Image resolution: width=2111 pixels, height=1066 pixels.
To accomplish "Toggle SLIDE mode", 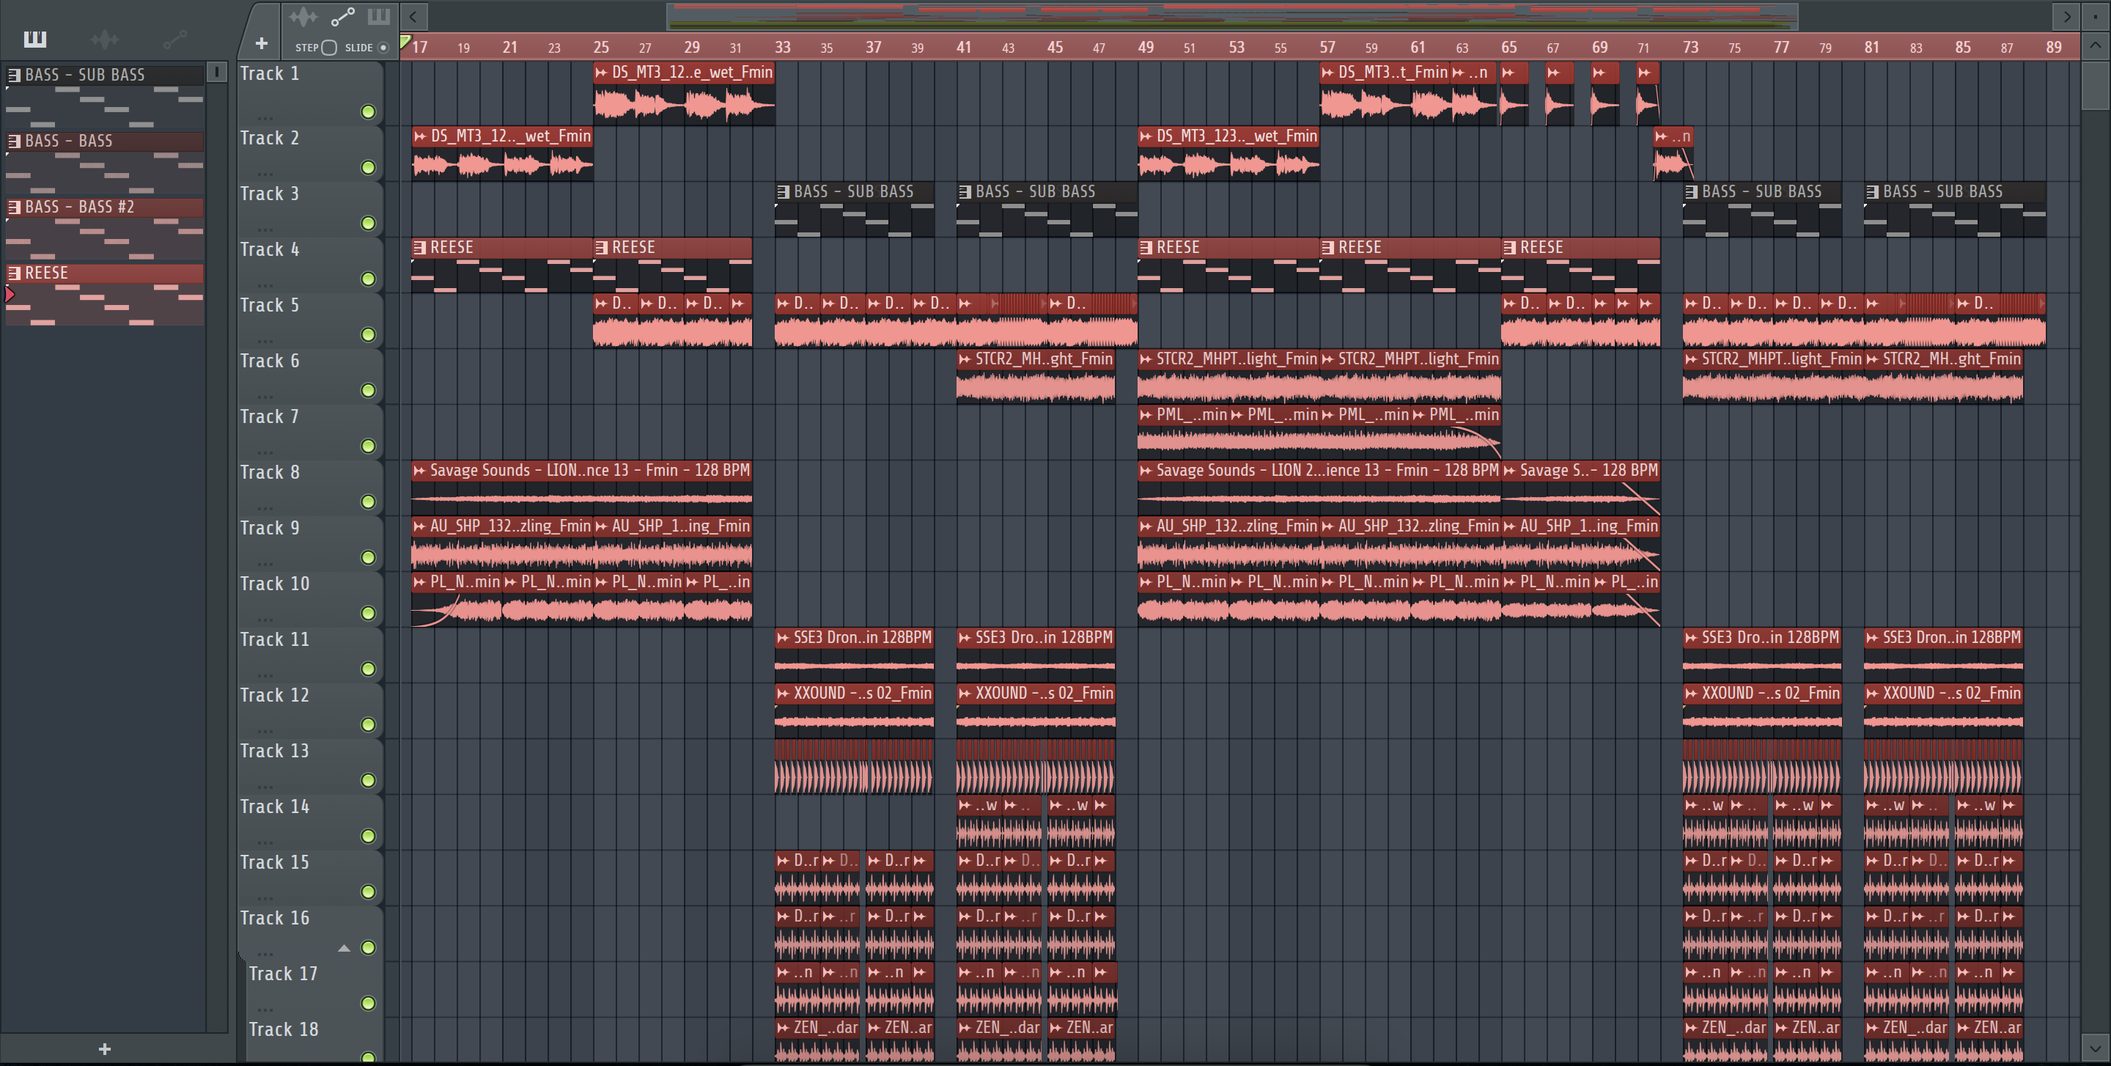I will (383, 48).
